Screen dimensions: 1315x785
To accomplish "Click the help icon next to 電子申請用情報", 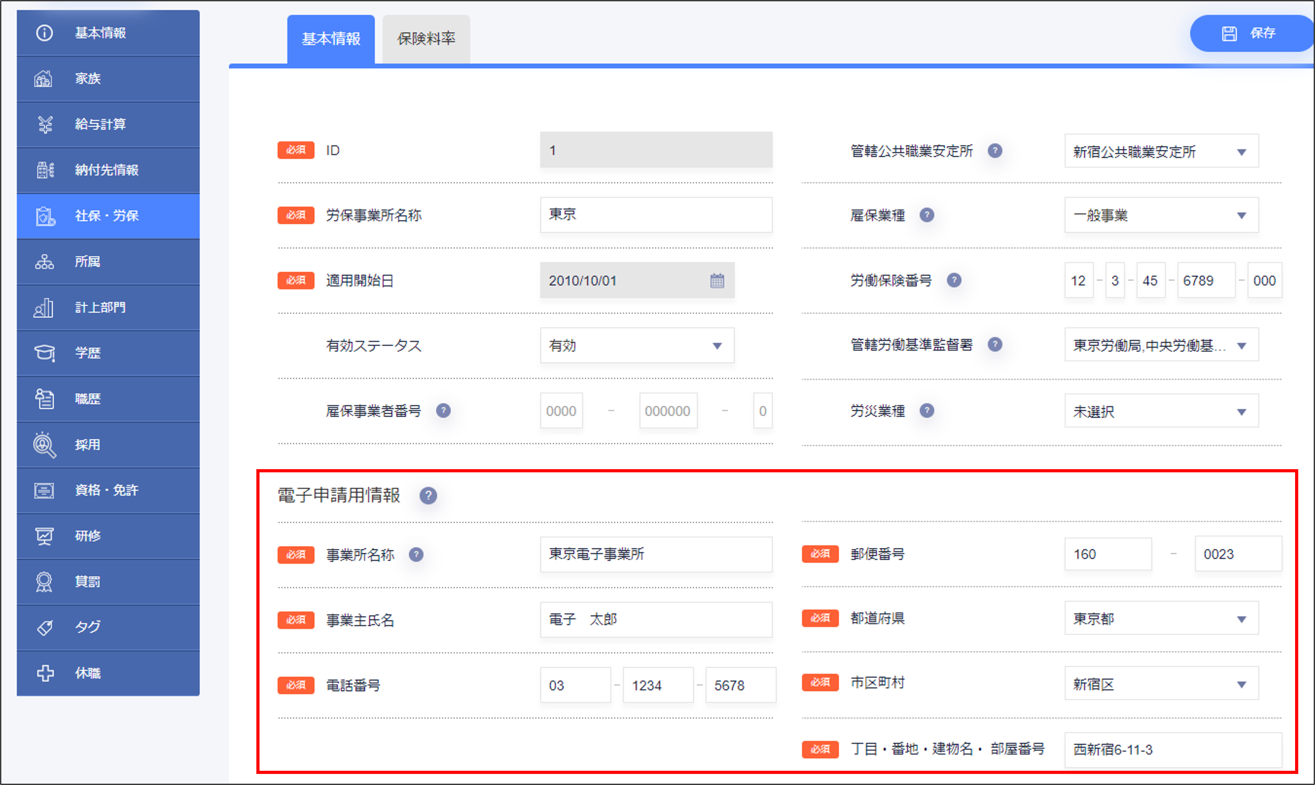I will click(x=428, y=496).
